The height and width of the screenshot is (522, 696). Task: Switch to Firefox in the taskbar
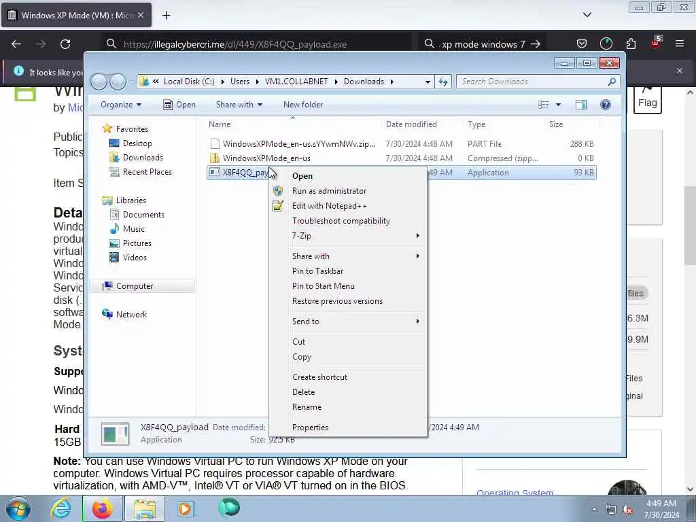tap(102, 508)
